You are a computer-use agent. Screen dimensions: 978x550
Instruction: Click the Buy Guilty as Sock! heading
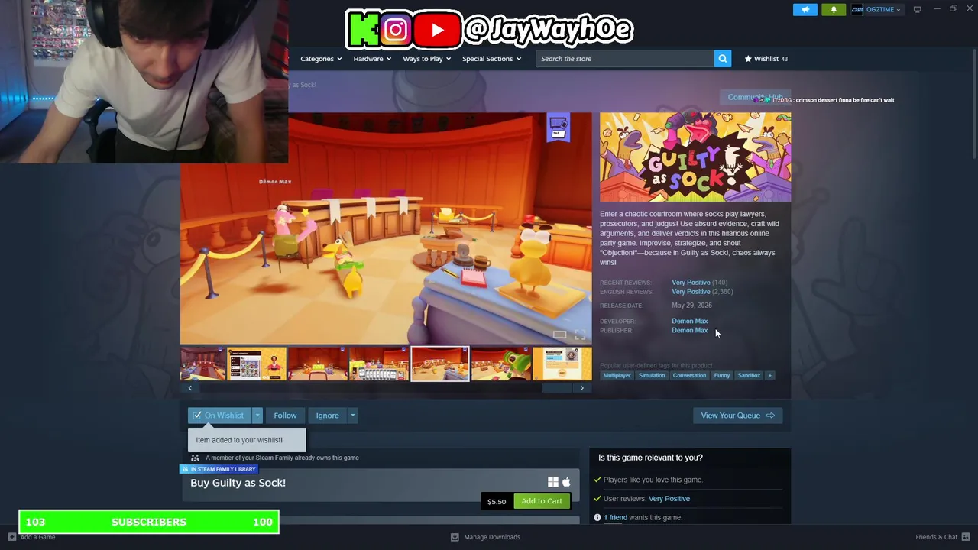[x=238, y=483]
